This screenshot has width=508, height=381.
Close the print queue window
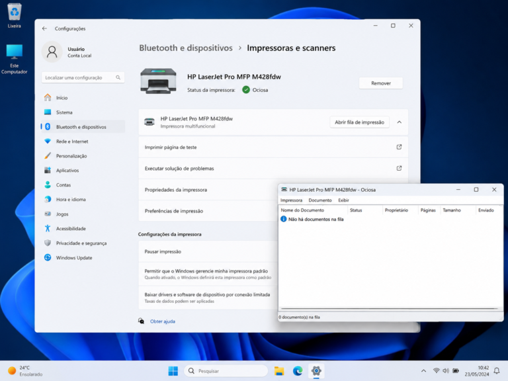pos(494,190)
